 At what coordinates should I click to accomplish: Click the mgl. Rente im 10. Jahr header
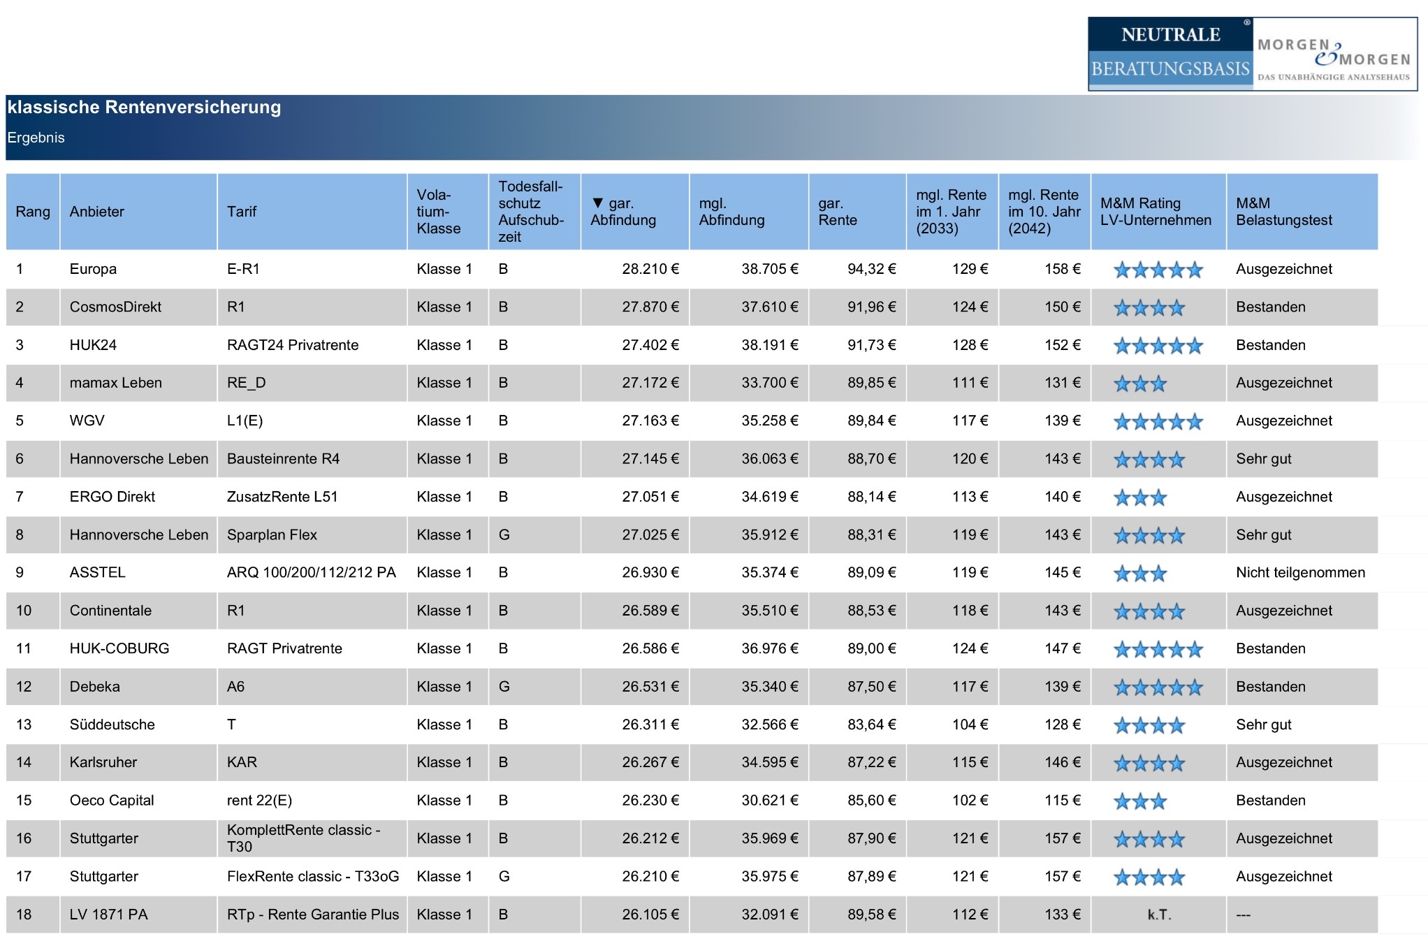pyautogui.click(x=1045, y=212)
